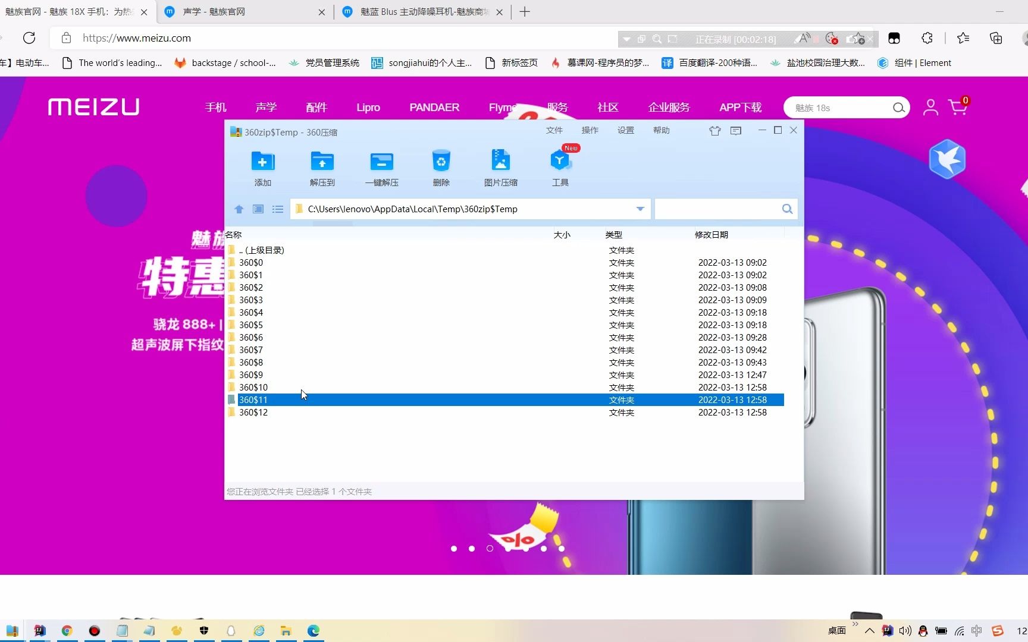The height and width of the screenshot is (642, 1028).
Task: Select the 360$9 folder row
Action: [x=505, y=375]
